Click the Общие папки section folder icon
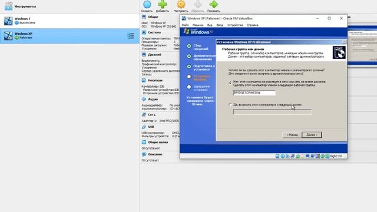The image size is (377, 212). point(144,143)
